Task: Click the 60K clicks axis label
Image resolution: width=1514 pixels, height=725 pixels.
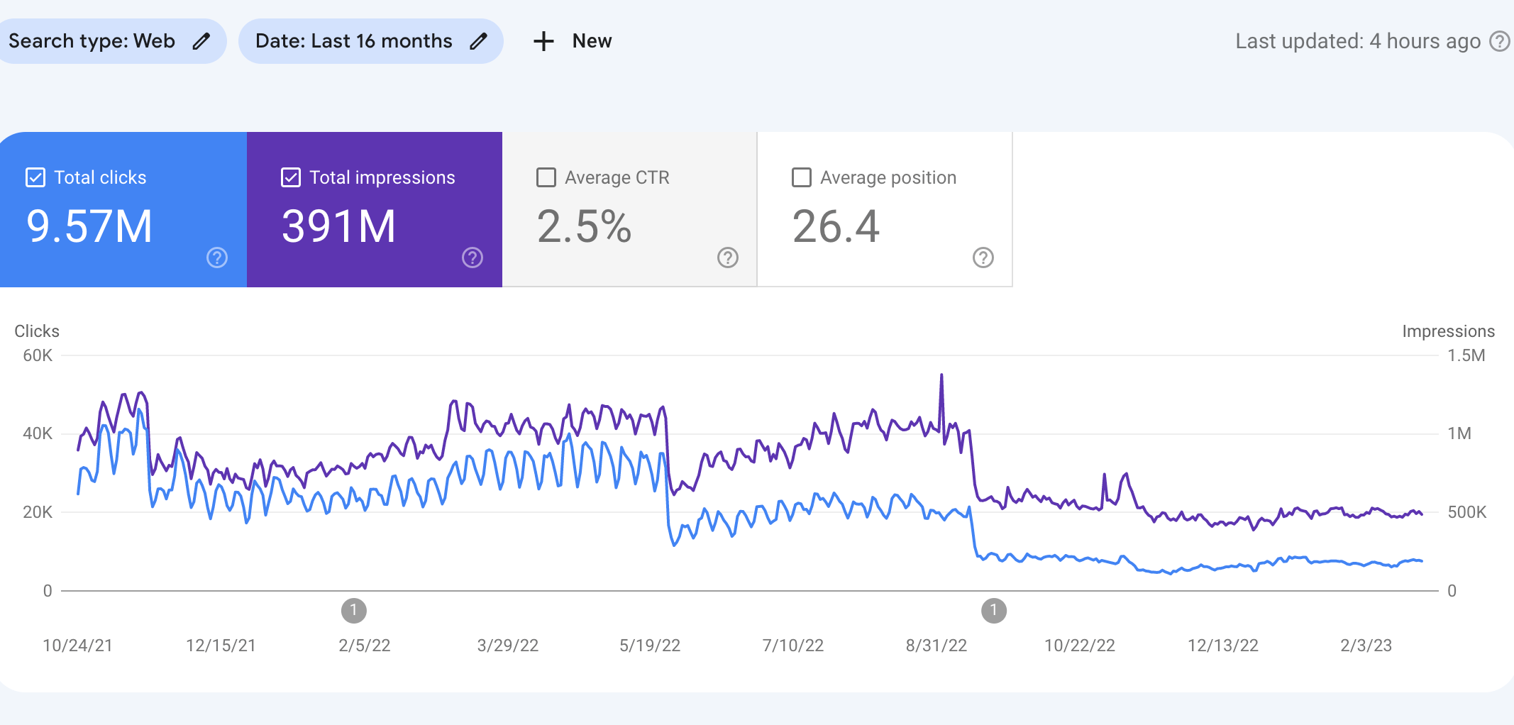Action: [x=38, y=355]
